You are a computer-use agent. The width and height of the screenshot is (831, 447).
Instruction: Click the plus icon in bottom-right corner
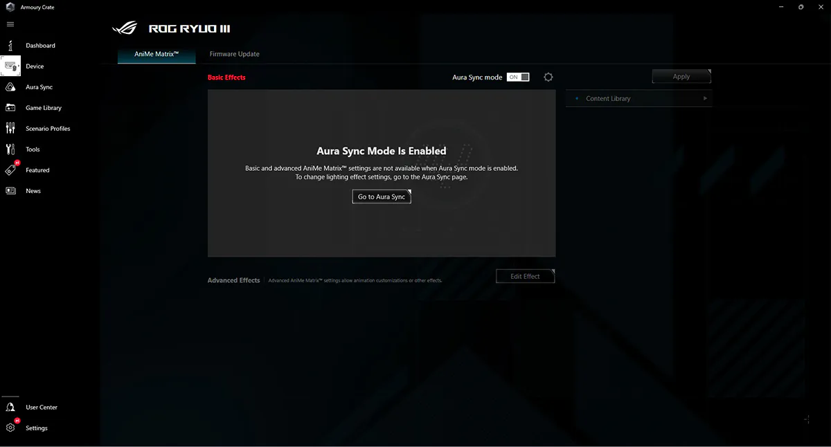click(x=807, y=419)
